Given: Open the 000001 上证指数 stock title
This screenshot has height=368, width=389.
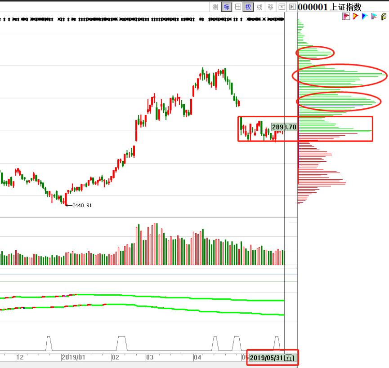Looking at the screenshot, I should click(330, 7).
